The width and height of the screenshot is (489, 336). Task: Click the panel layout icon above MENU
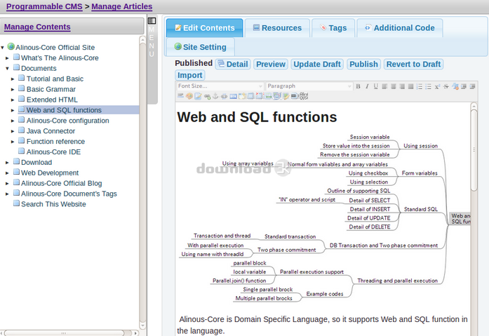(152, 20)
